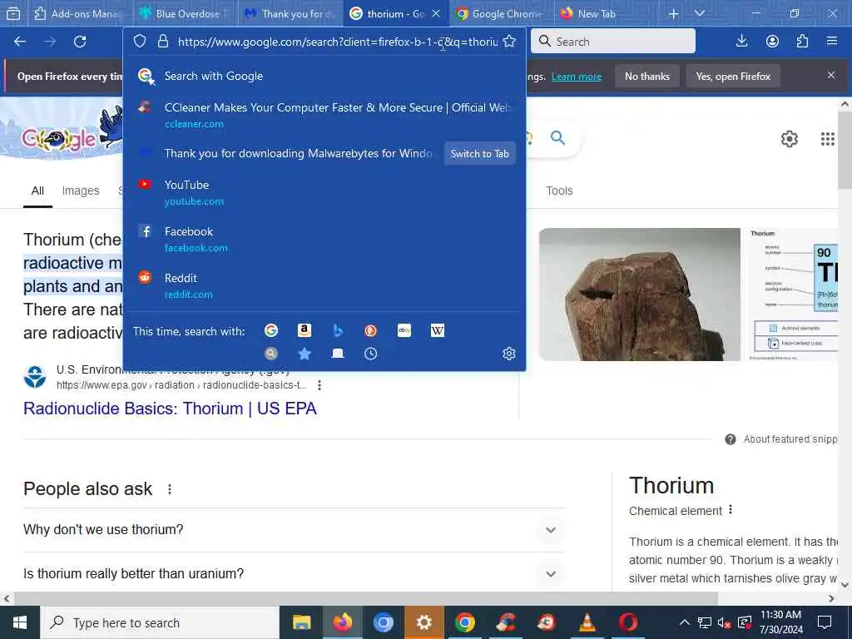Open search settings gear in URL dropdown
This screenshot has width=852, height=639.
(x=509, y=354)
